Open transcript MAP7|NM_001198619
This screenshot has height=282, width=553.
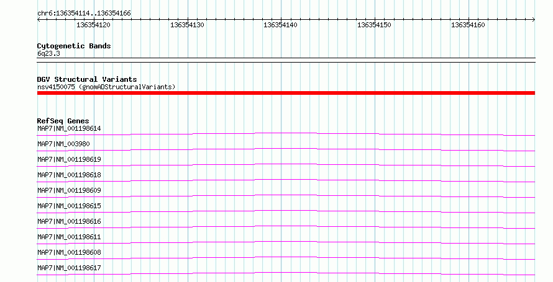pos(69,159)
